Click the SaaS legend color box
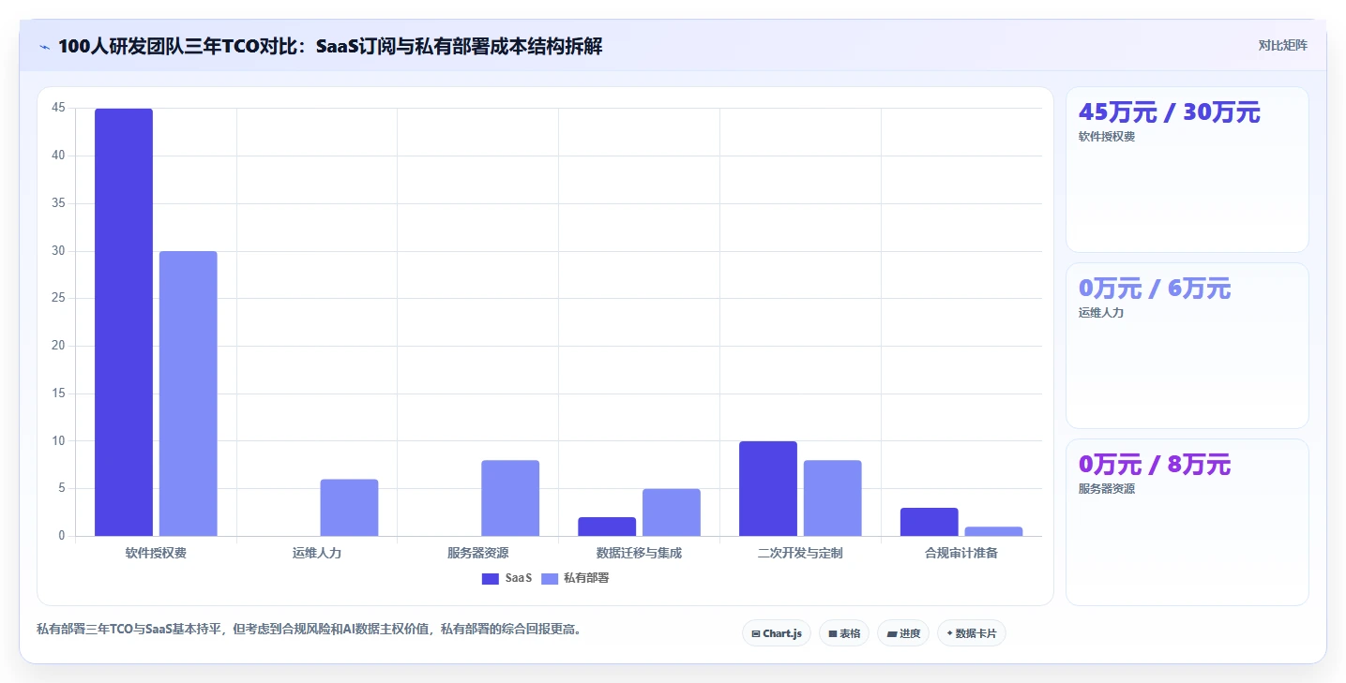 click(491, 578)
